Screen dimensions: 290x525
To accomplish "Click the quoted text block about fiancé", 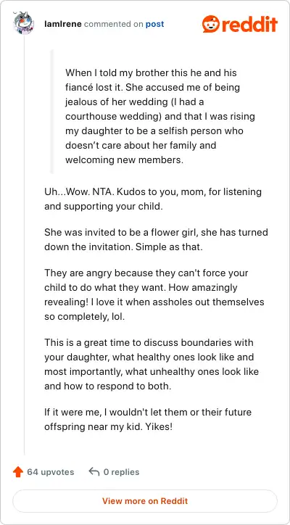I will click(x=160, y=116).
